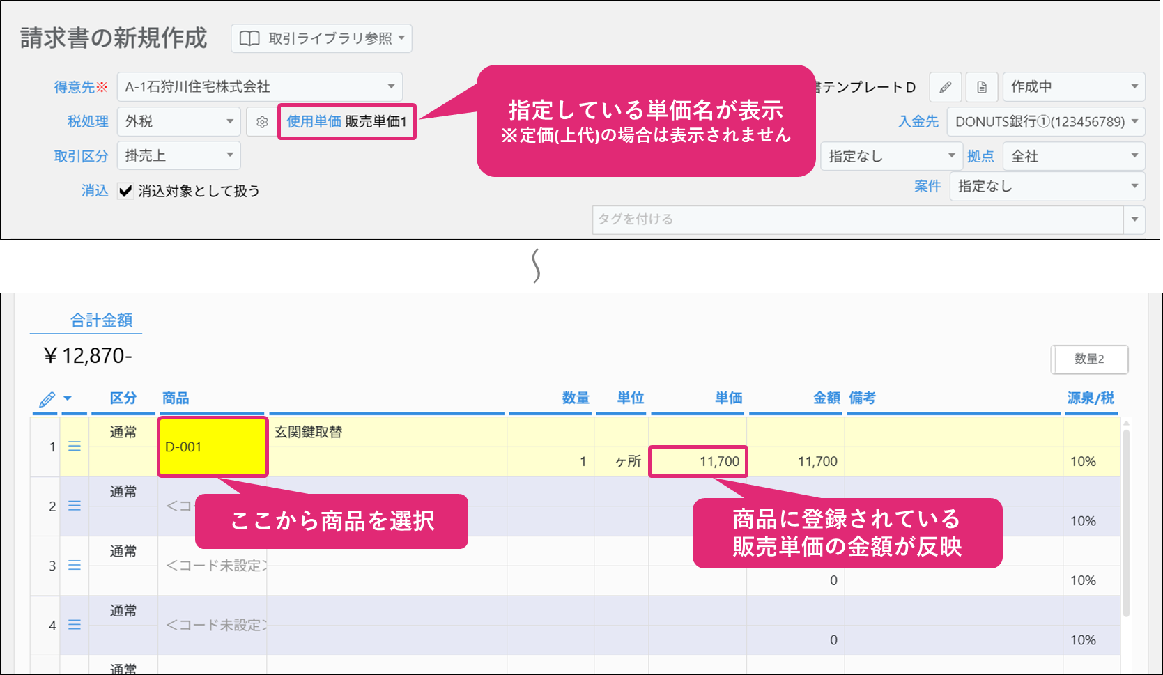Viewport: 1163px width, 675px height.
Task: Click the row 3 drag handle icon
Action: pyautogui.click(x=75, y=566)
